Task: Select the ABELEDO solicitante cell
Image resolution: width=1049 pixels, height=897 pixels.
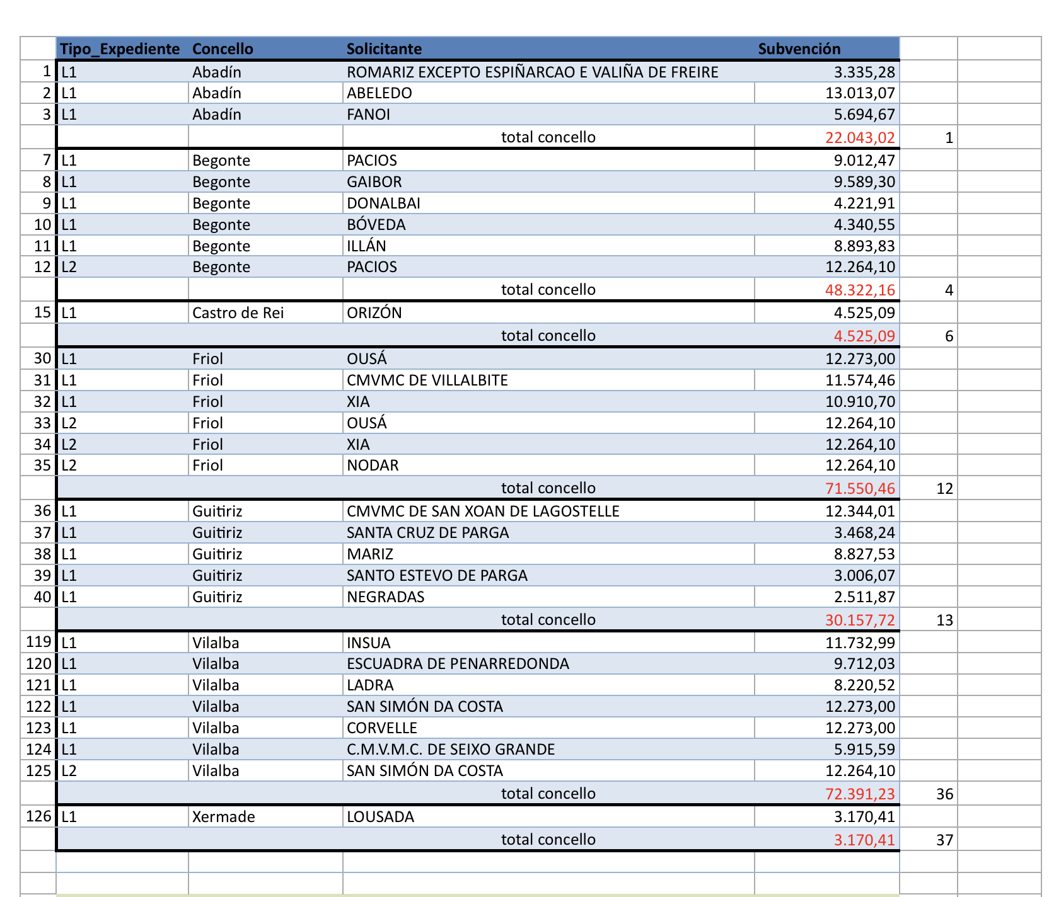Action: (548, 93)
